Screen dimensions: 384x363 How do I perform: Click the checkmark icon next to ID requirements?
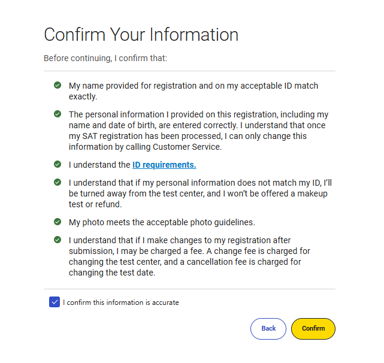tap(57, 164)
